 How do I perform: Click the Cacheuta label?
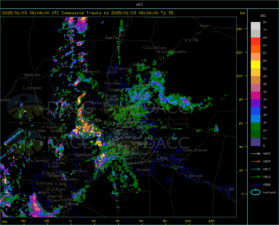pos(58,131)
